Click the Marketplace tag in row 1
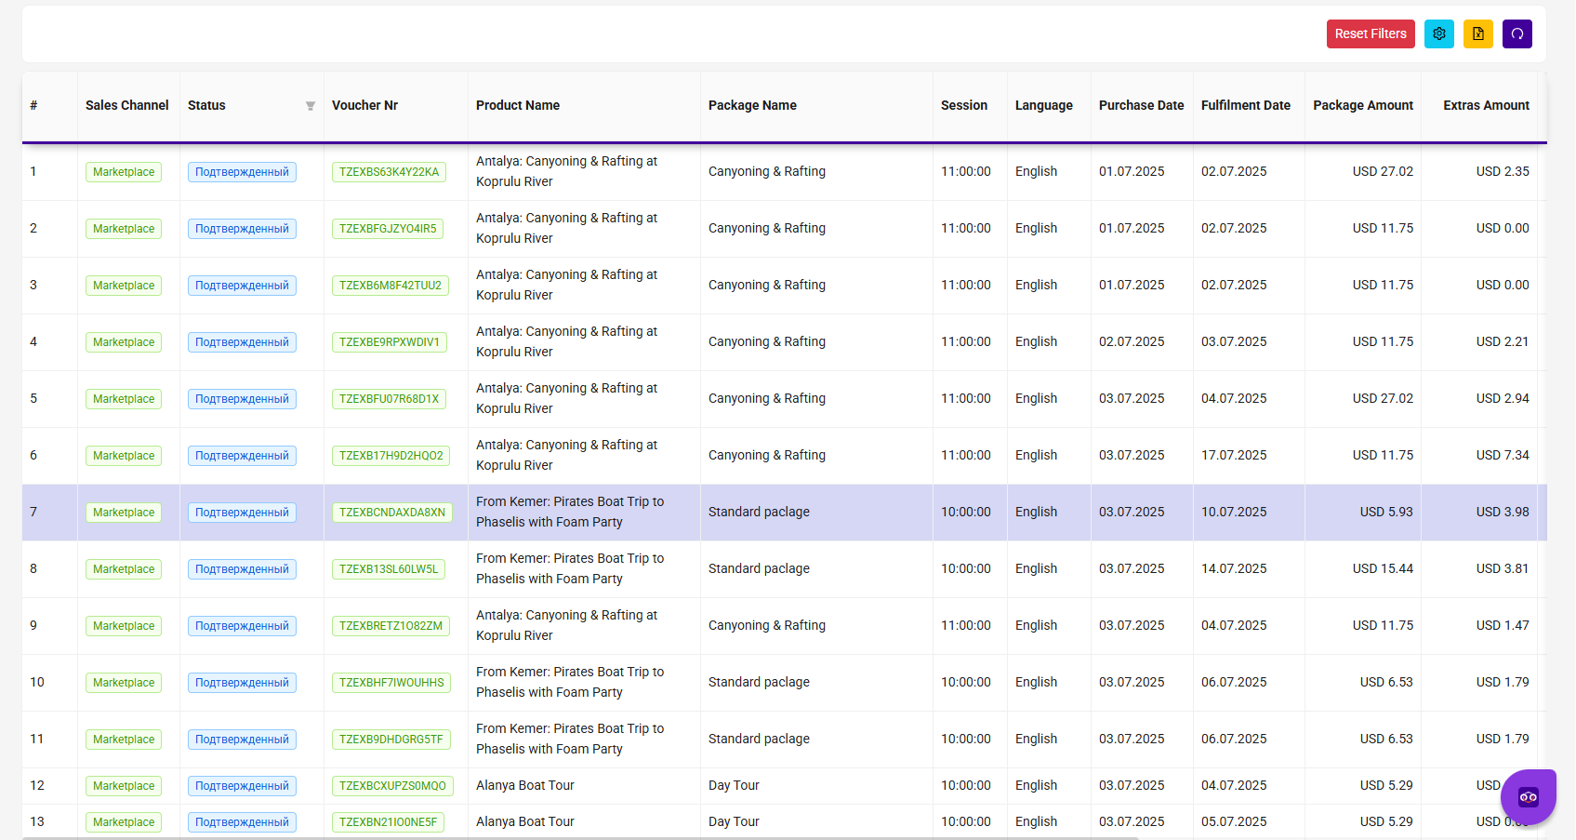The width and height of the screenshot is (1576, 840). (124, 172)
